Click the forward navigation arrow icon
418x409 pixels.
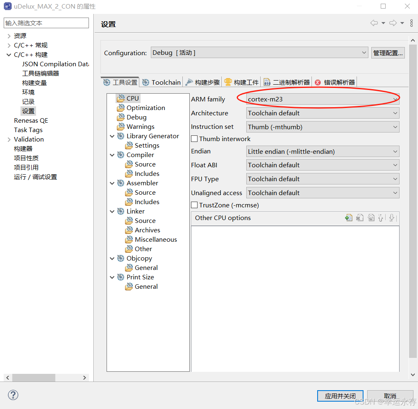point(393,23)
